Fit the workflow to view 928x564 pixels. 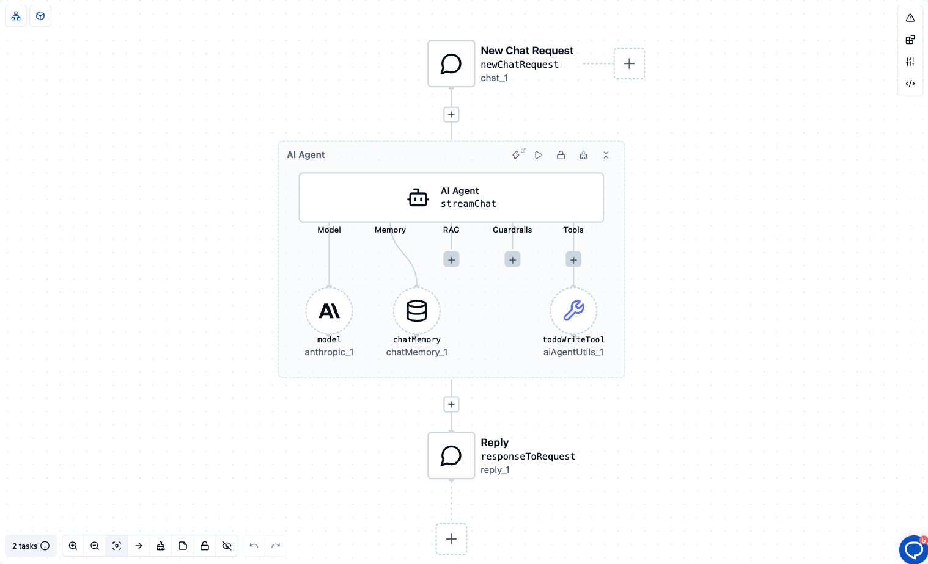(117, 546)
